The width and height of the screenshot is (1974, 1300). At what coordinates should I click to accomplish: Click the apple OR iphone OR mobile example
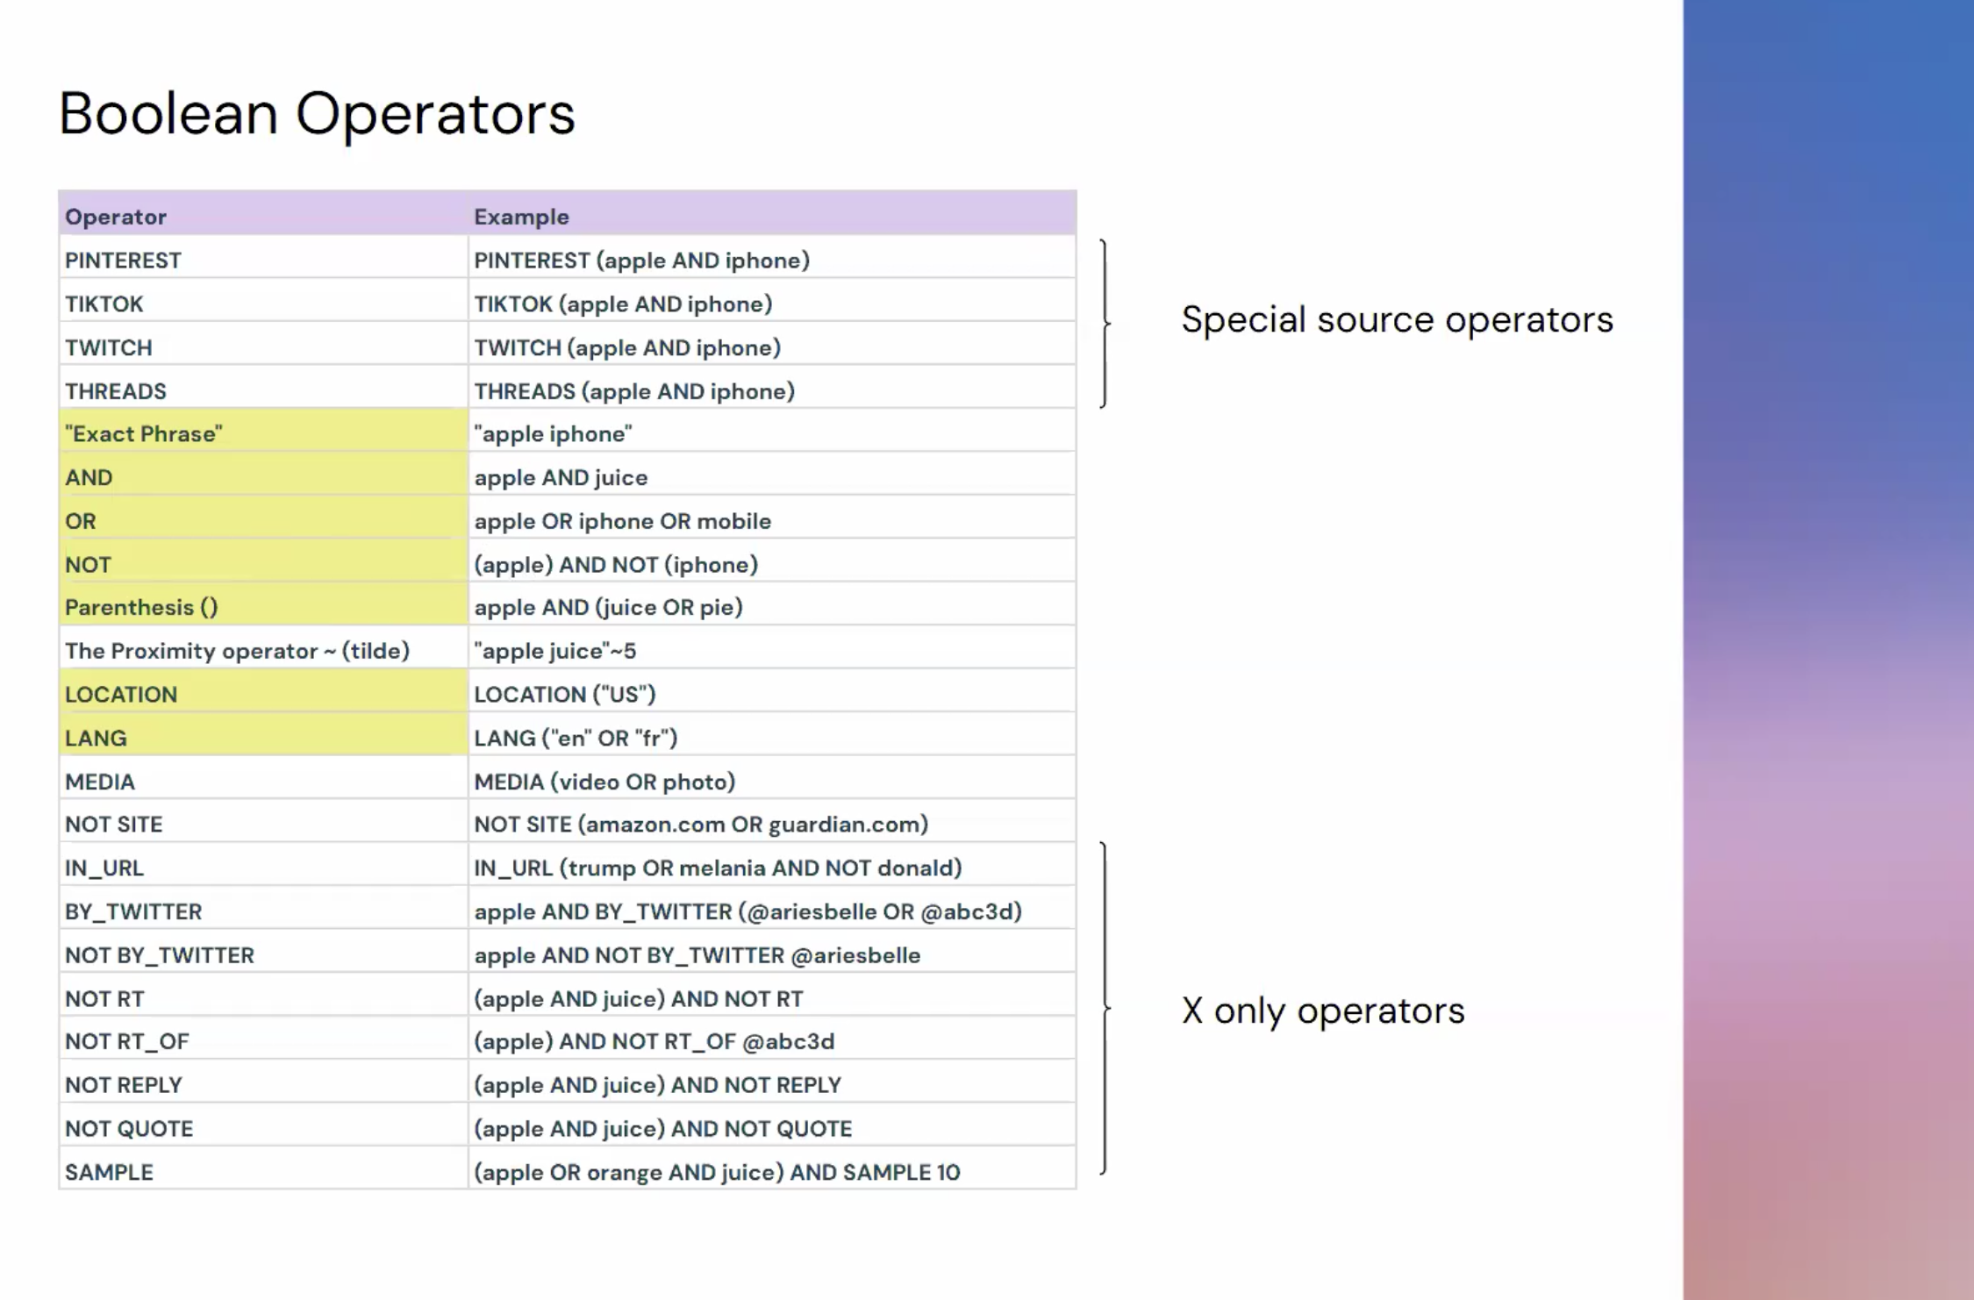click(x=623, y=521)
